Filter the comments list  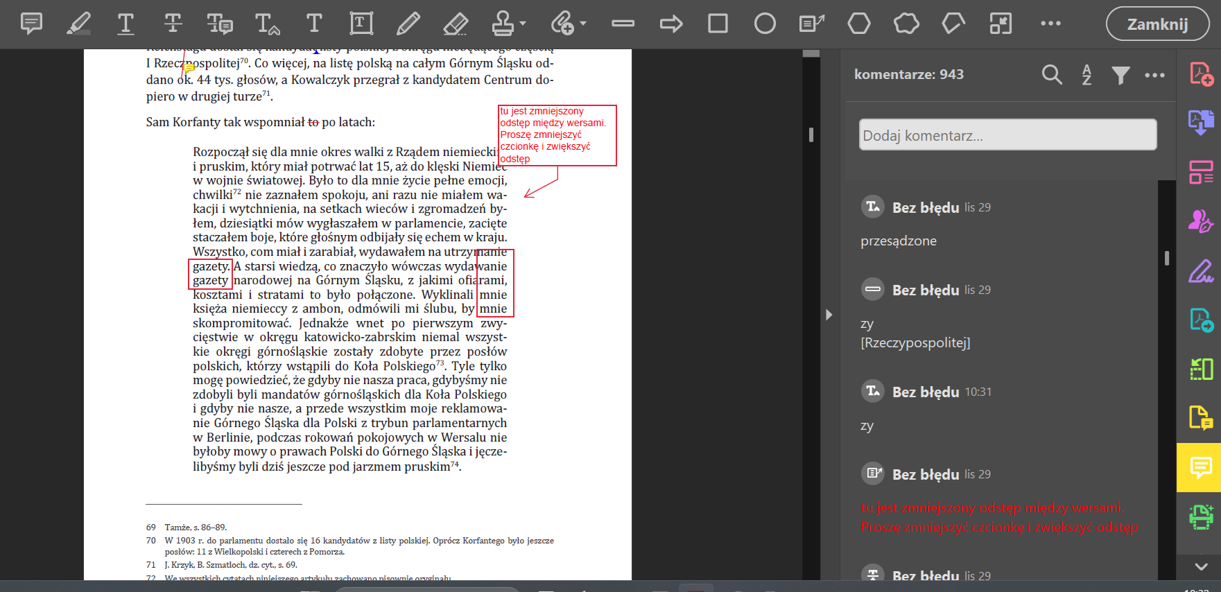pyautogui.click(x=1120, y=75)
